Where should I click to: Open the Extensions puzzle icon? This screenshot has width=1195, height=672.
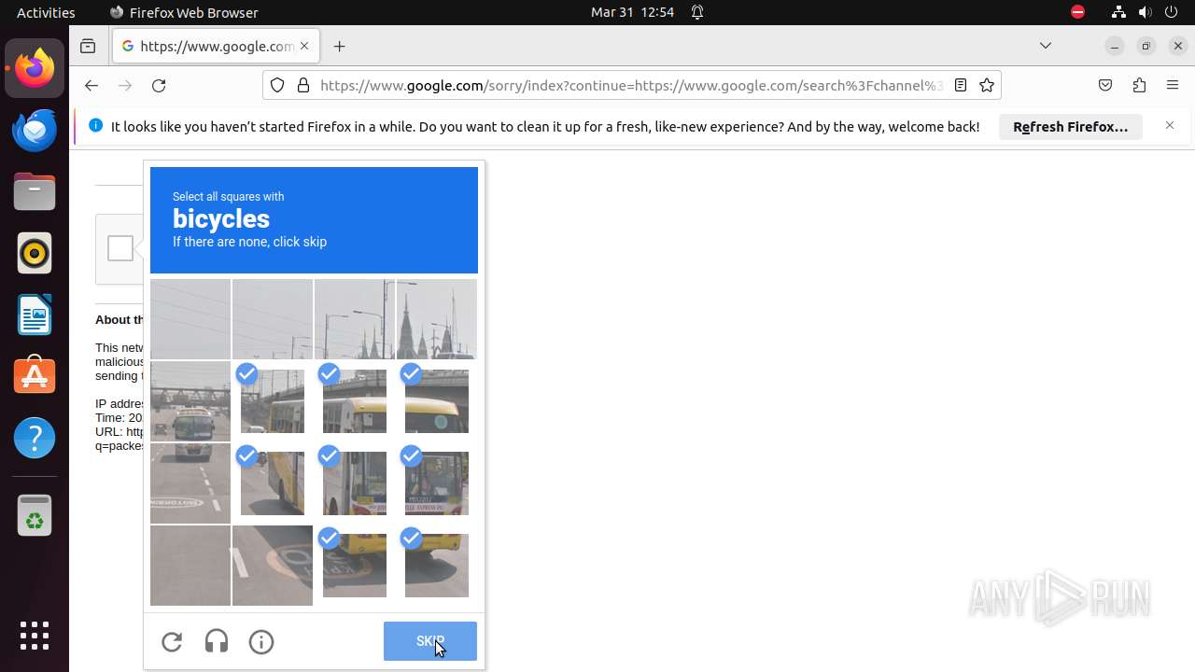pos(1139,85)
